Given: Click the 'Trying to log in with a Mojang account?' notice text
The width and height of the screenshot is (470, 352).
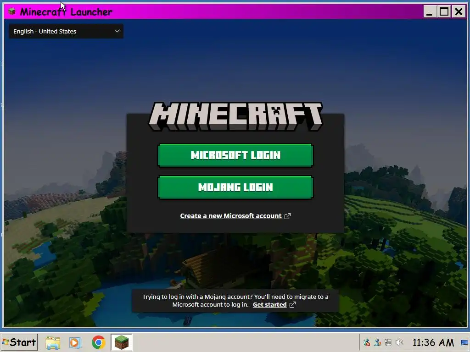Looking at the screenshot, I should (235, 301).
